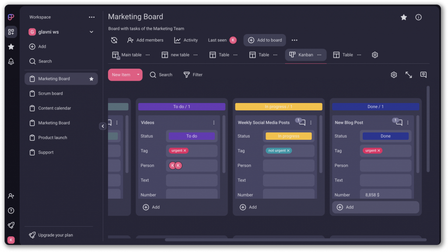448x252 pixels.
Task: Remove the urgent tag on Videos card
Action: point(185,151)
